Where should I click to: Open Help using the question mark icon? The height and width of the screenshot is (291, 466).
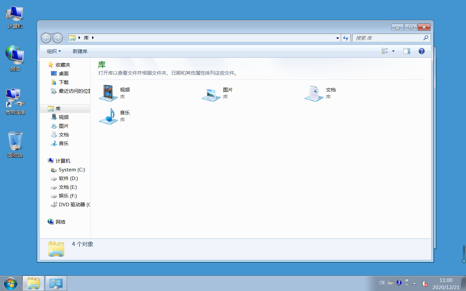point(421,51)
